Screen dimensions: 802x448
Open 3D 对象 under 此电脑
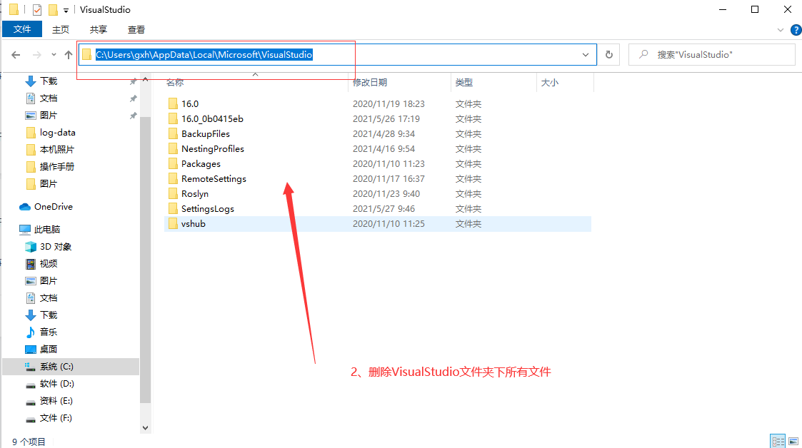point(56,246)
